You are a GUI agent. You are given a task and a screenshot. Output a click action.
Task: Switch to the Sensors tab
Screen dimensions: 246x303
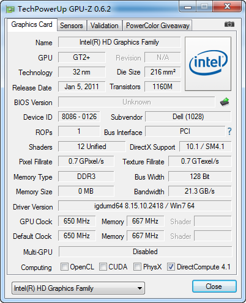pos(72,26)
